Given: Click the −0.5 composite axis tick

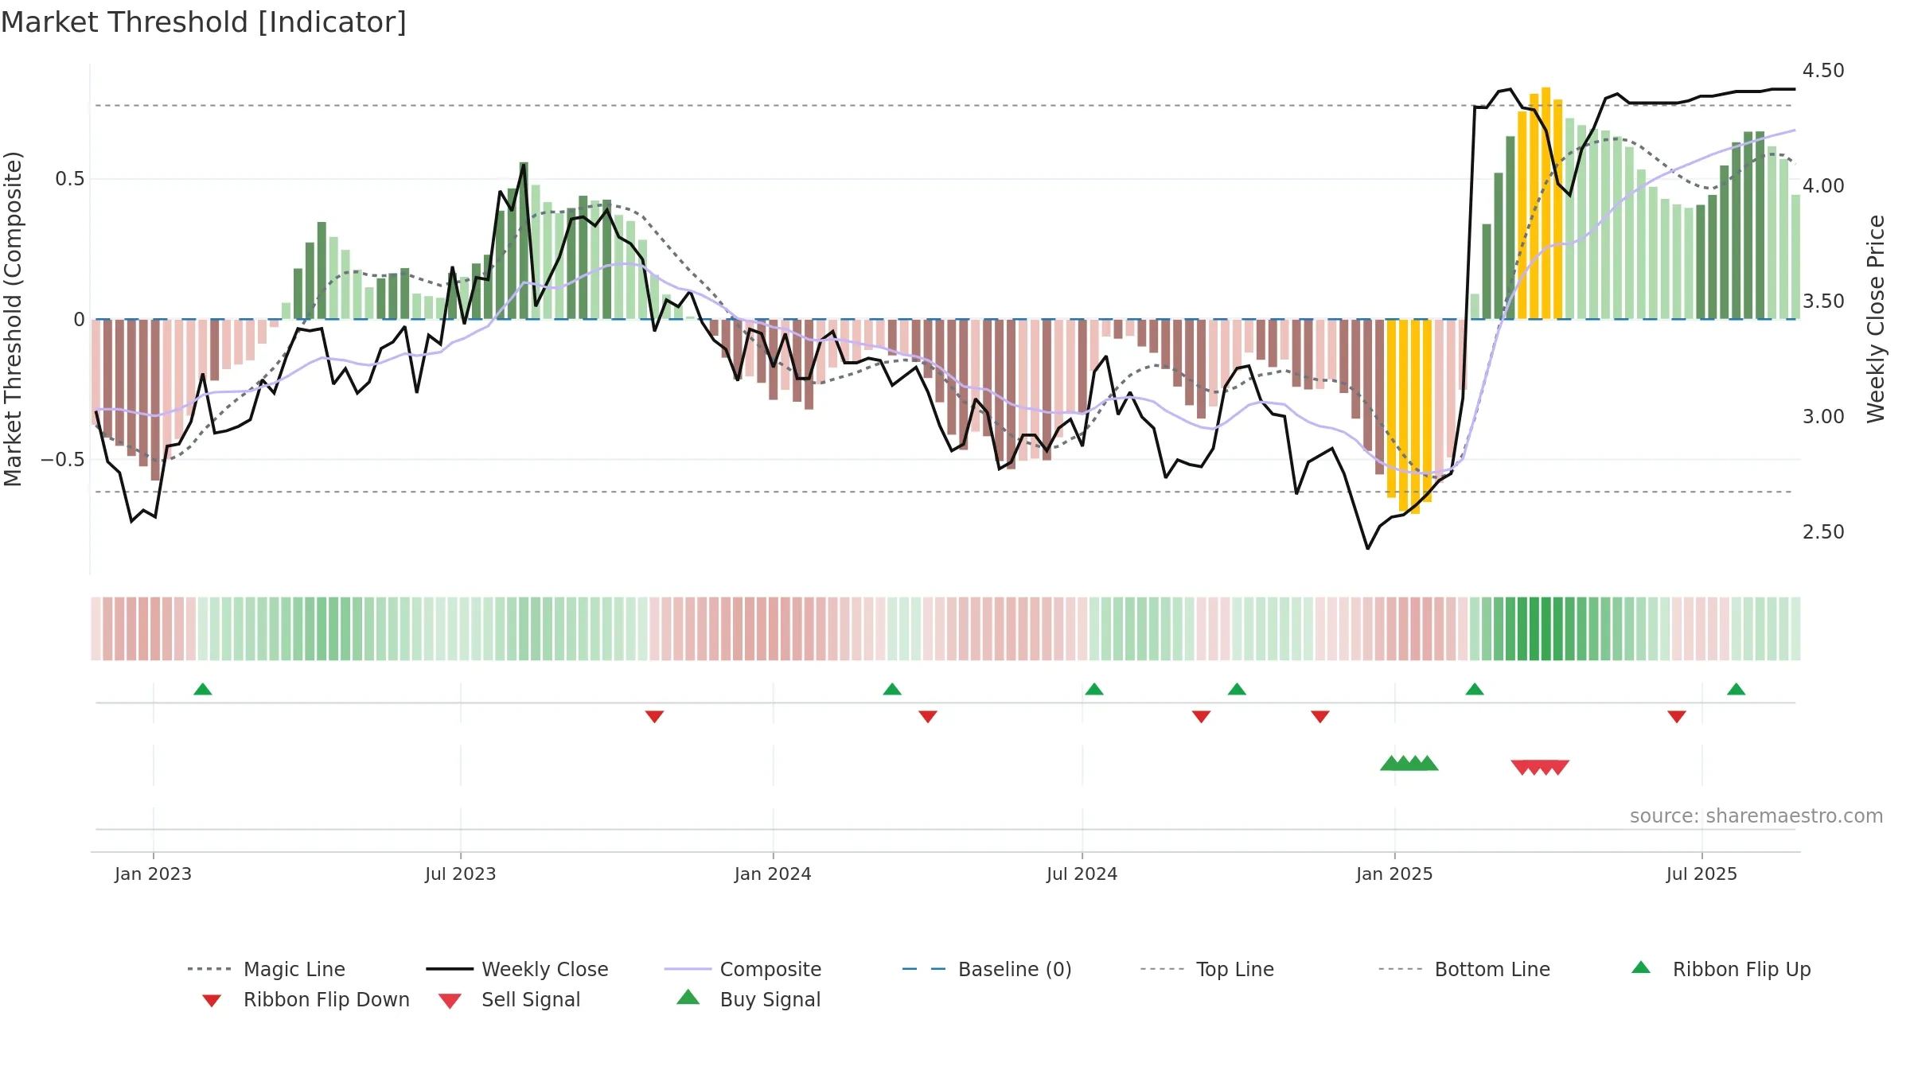Looking at the screenshot, I should (63, 460).
